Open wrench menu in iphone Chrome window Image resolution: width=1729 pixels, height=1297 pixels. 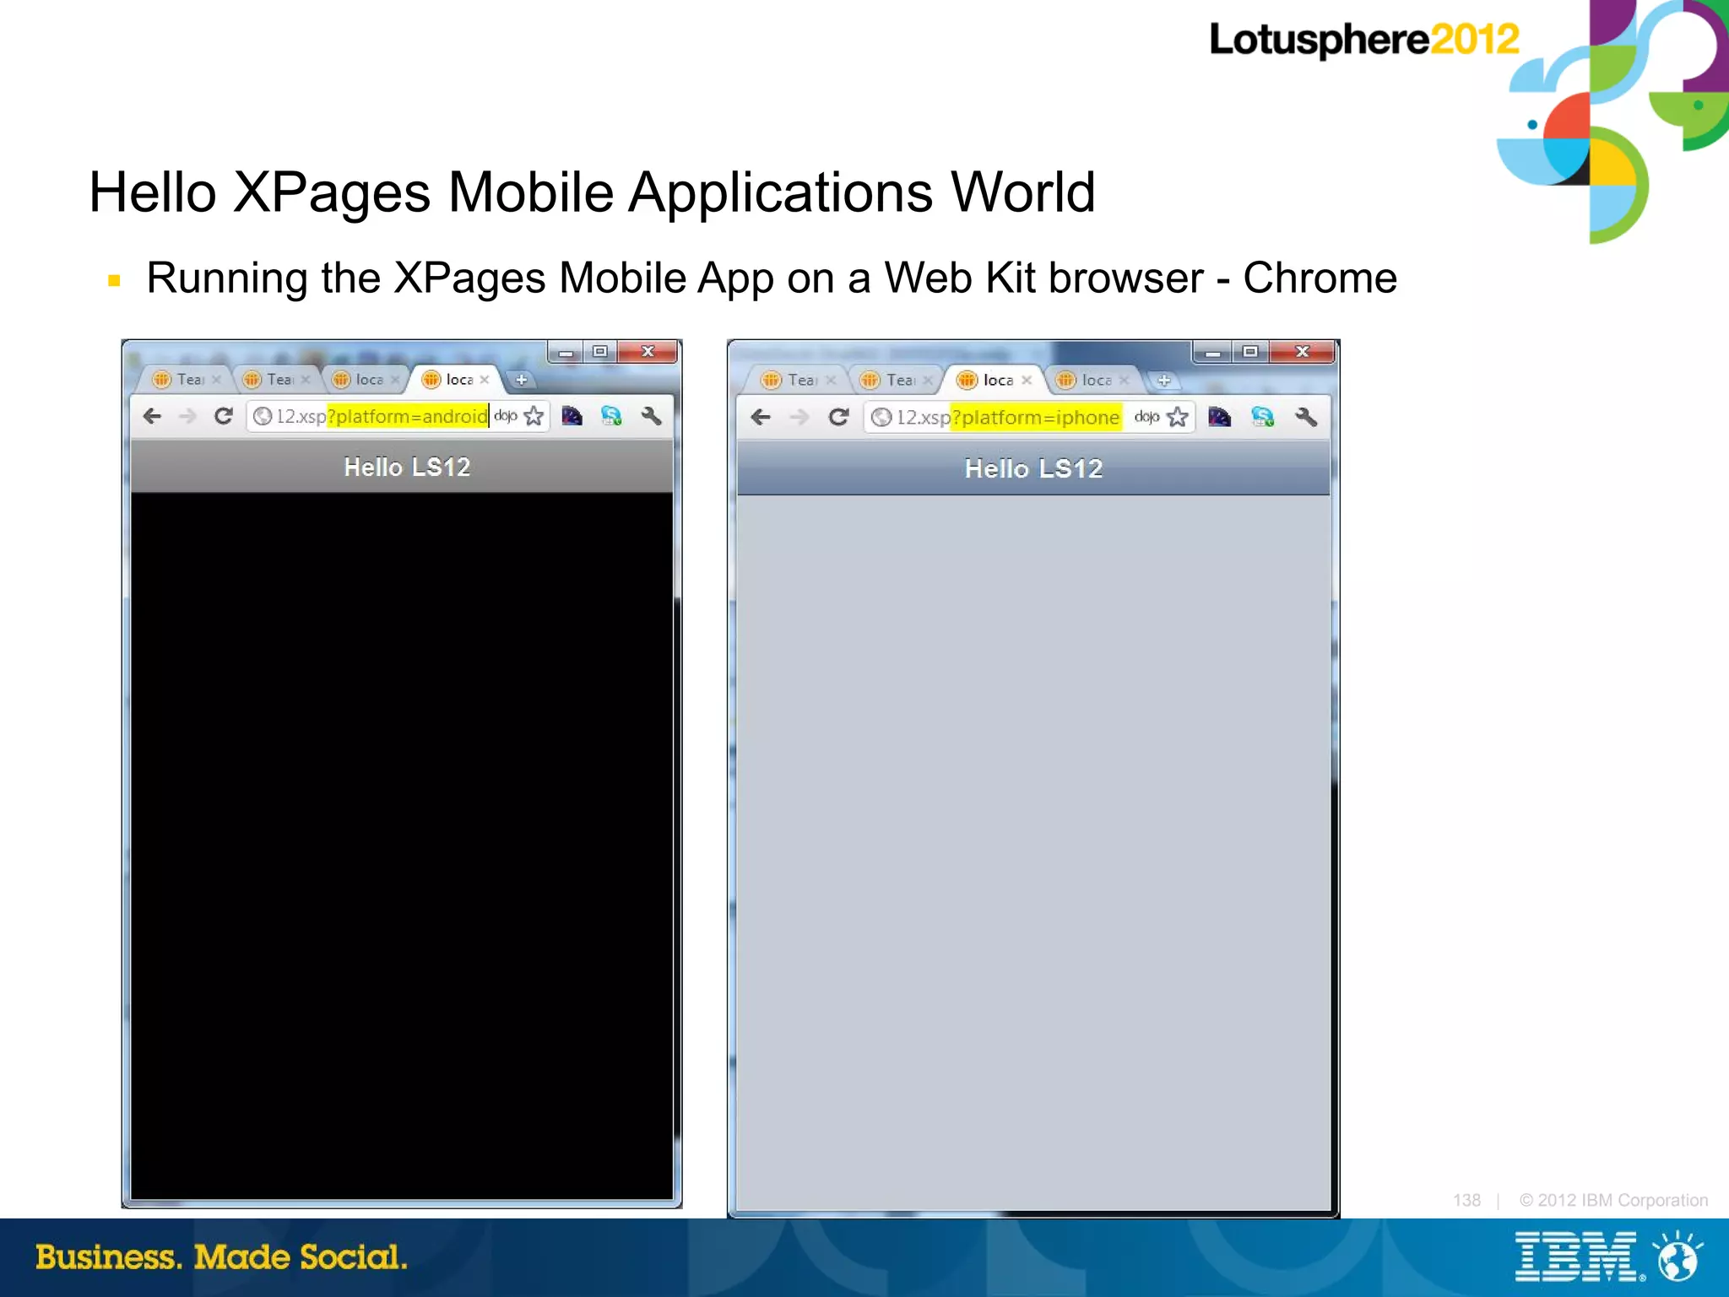(1305, 417)
